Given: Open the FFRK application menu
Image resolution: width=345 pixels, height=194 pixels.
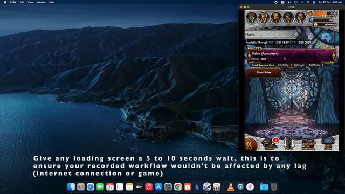Looking at the screenshot, I should [x=13, y=2].
